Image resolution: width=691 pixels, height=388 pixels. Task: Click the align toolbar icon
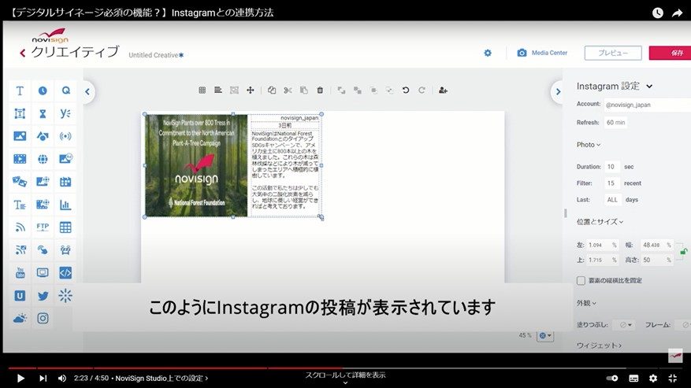point(218,90)
